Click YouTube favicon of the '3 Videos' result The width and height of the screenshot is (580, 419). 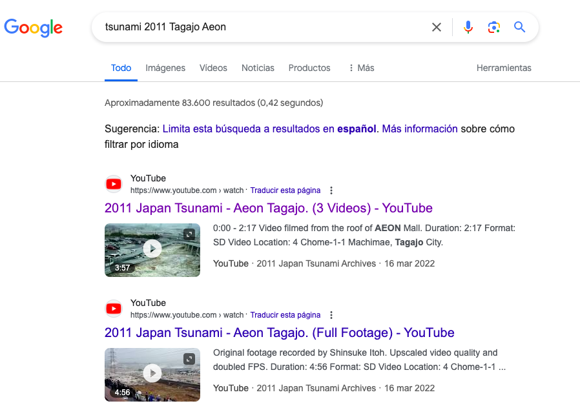114,184
